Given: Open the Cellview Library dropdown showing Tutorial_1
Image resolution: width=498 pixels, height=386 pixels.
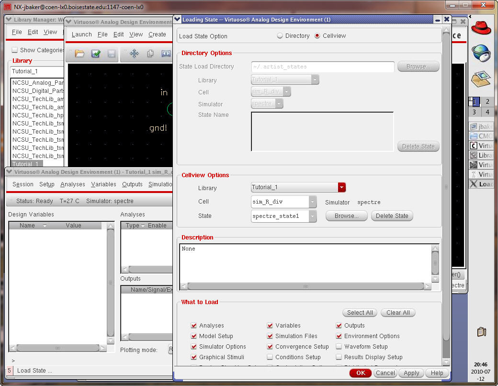Looking at the screenshot, I should point(341,187).
